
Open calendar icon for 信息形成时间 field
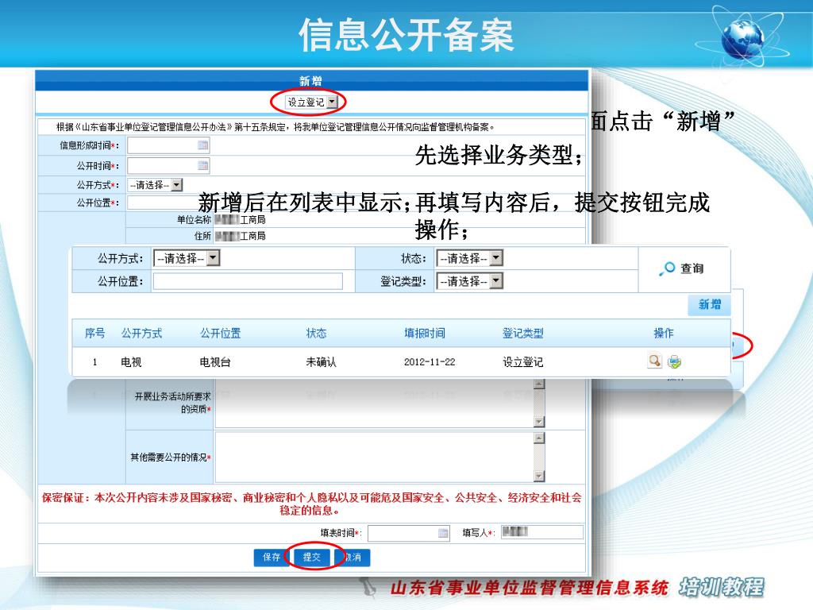tap(203, 145)
